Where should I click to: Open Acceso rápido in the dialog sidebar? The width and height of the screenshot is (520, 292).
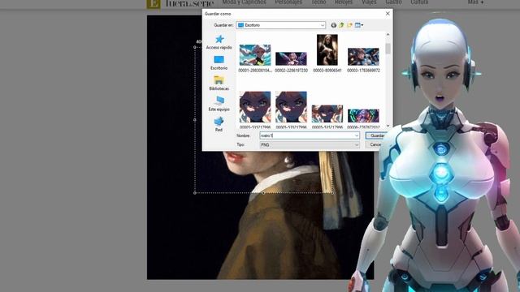point(219,42)
